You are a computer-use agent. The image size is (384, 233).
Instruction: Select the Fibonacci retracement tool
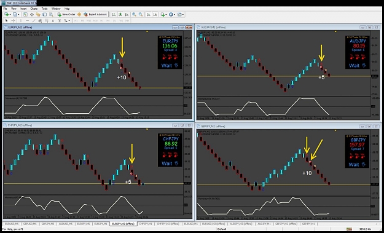click(46, 21)
